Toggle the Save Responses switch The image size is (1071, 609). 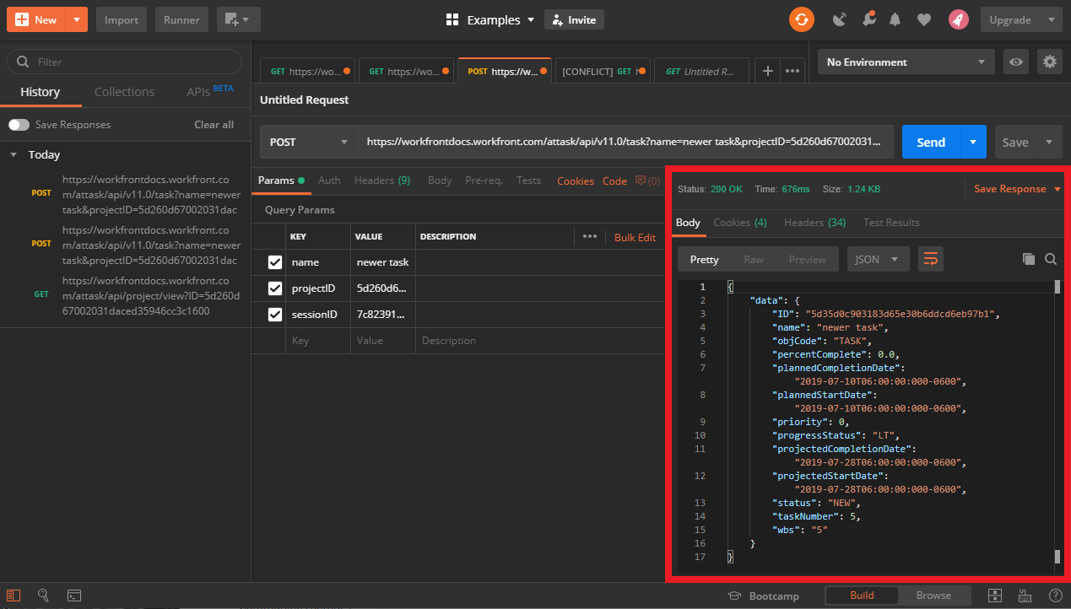[x=19, y=125]
